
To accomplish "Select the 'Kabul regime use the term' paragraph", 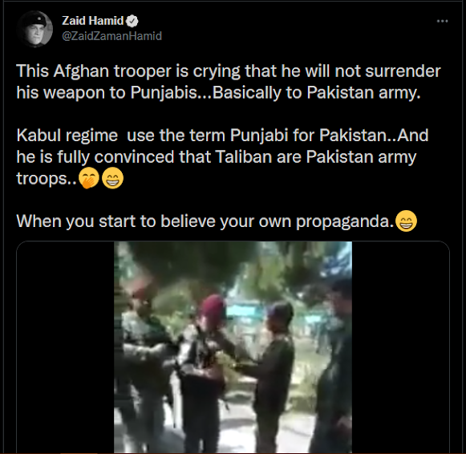I will coord(222,157).
